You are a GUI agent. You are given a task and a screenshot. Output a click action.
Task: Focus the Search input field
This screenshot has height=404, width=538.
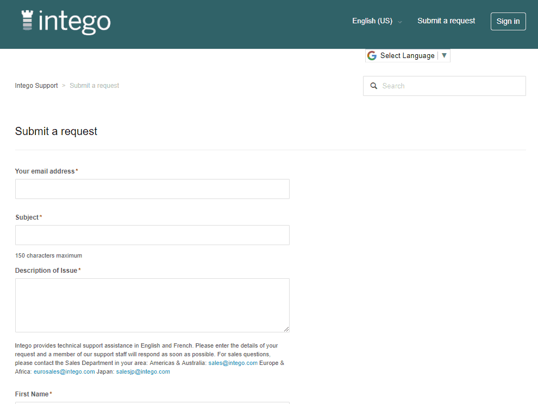(451, 86)
